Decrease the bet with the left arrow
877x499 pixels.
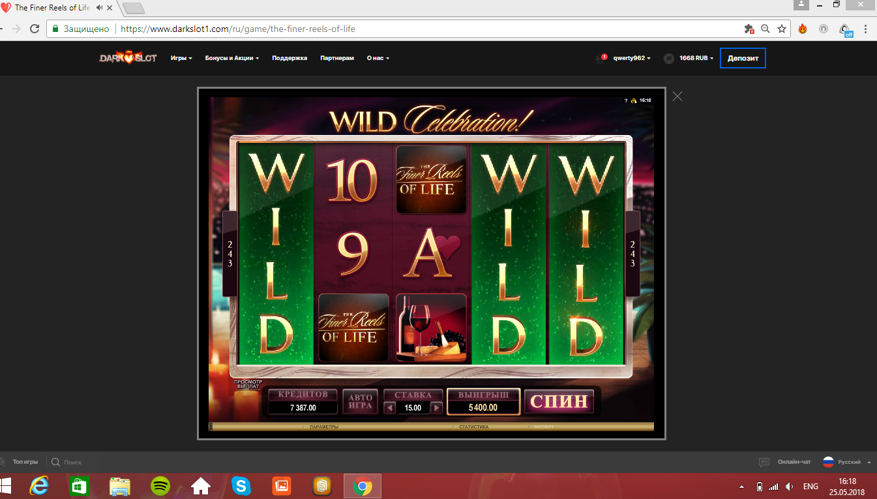390,408
